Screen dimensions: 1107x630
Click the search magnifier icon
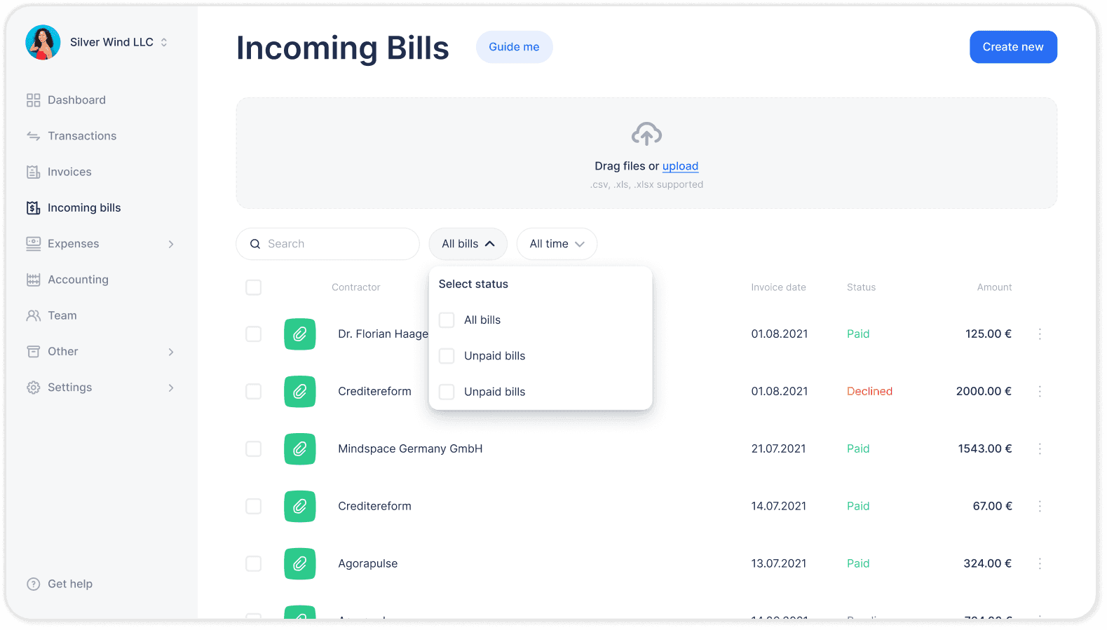point(255,244)
